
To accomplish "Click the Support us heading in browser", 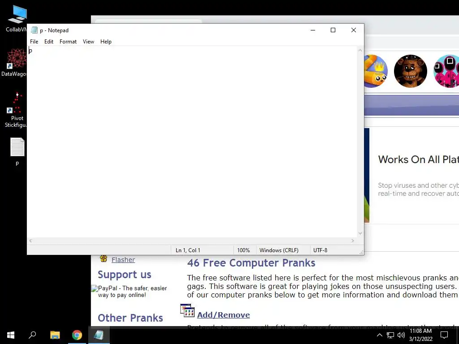I will pos(125,275).
